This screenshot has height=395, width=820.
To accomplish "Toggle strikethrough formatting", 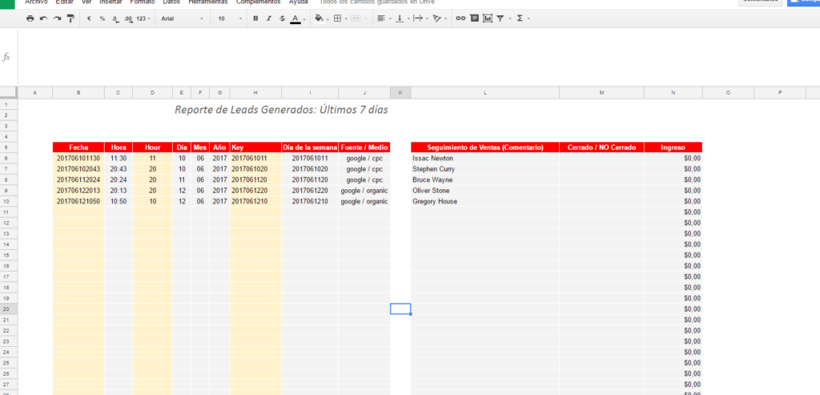I will tap(283, 18).
